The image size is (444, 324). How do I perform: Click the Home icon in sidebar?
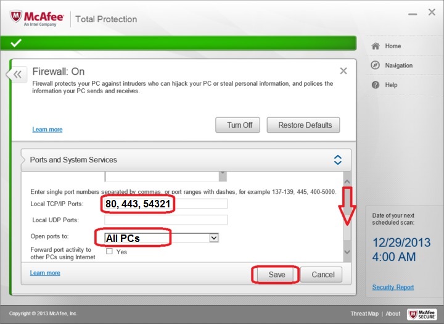375,46
